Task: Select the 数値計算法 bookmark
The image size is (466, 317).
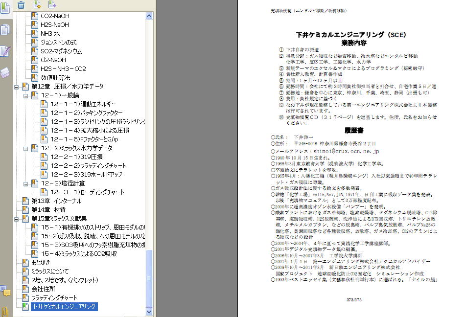Action: click(55, 78)
